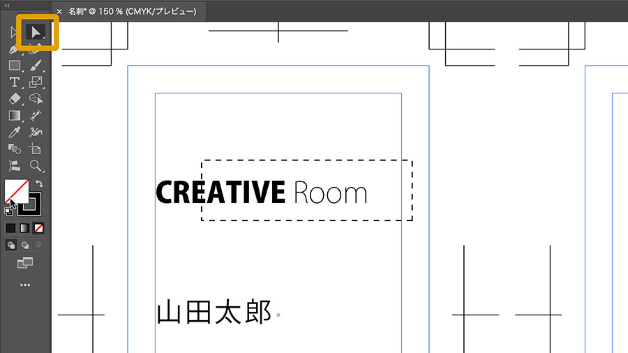Image resolution: width=628 pixels, height=353 pixels.
Task: Change the screen mode
Action: [25, 263]
